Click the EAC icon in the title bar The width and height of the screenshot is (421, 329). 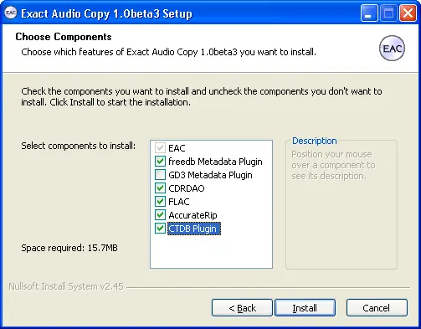point(11,13)
